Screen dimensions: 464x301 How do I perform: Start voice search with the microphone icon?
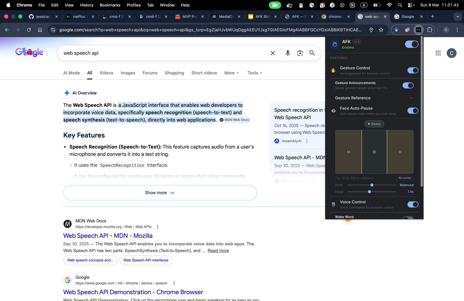tap(288, 53)
